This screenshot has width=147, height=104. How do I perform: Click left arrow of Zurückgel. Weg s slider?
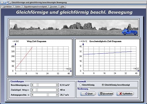33,90
